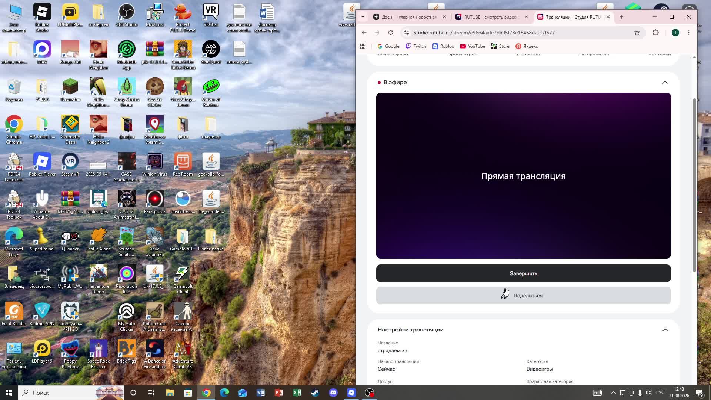Open the Chrome profile avatar

(x=675, y=33)
